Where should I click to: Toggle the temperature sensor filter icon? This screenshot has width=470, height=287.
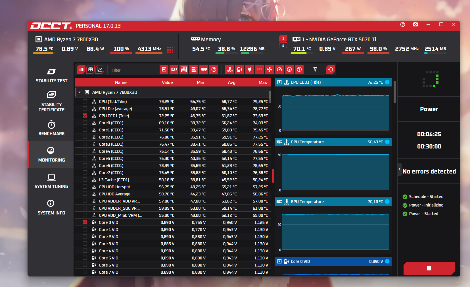[x=230, y=69]
